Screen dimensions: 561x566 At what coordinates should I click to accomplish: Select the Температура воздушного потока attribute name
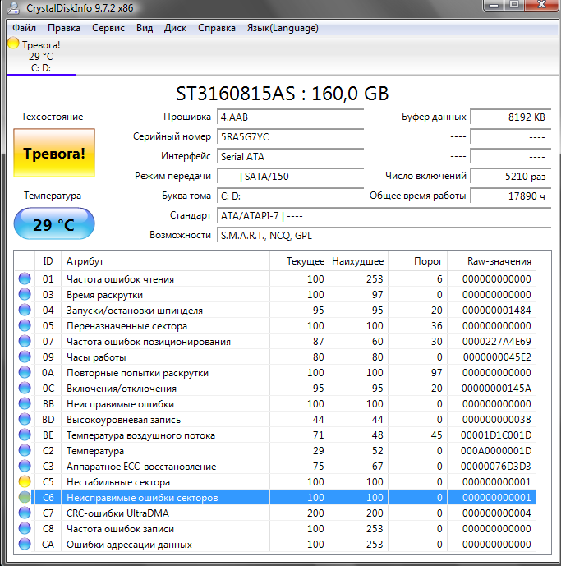coord(140,435)
